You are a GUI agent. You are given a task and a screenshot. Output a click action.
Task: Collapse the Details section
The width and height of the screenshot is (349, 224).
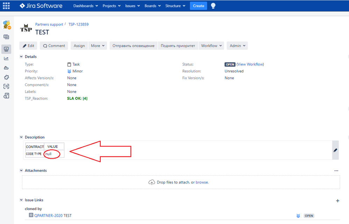click(x=21, y=57)
